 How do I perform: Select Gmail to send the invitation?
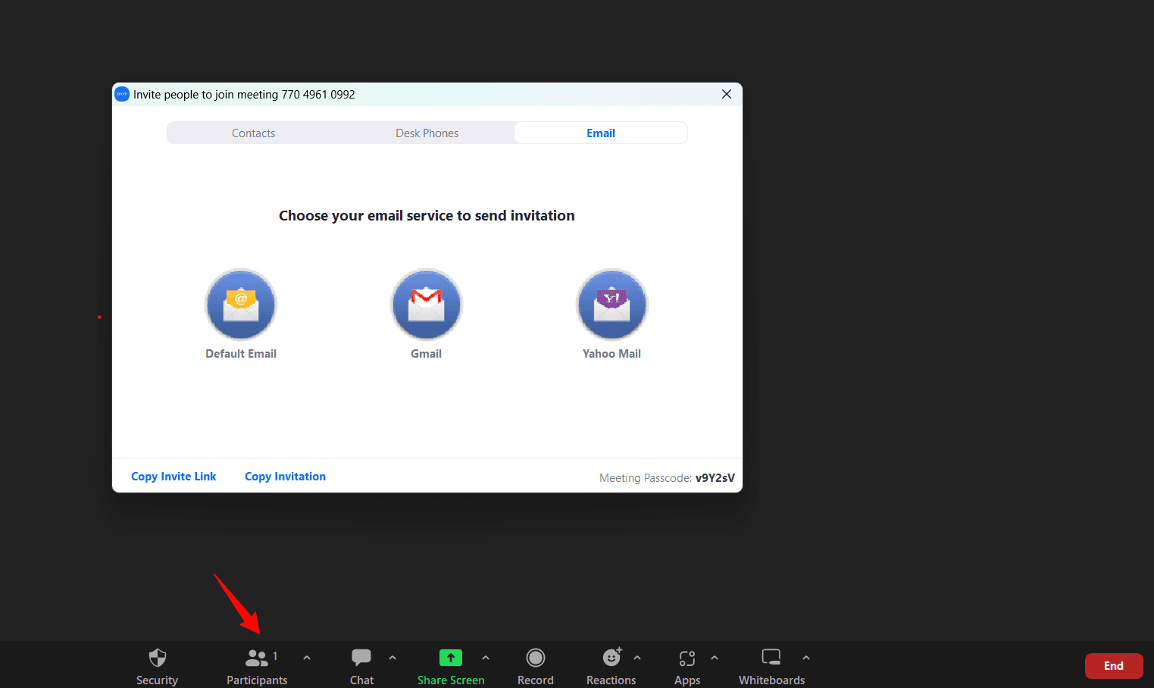[427, 305]
